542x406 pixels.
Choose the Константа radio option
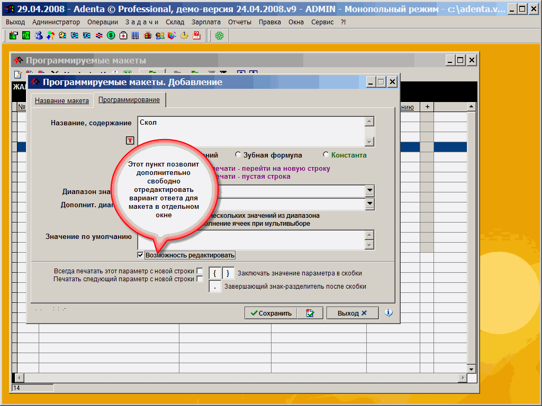[326, 155]
